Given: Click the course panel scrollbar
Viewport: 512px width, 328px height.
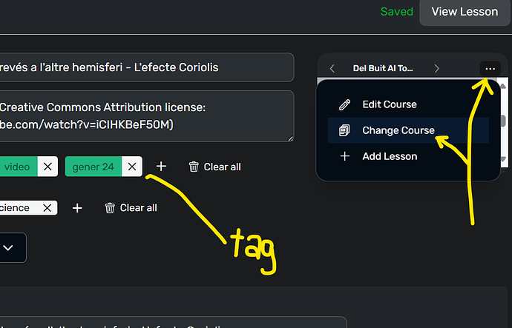Looking at the screenshot, I should tap(502, 120).
